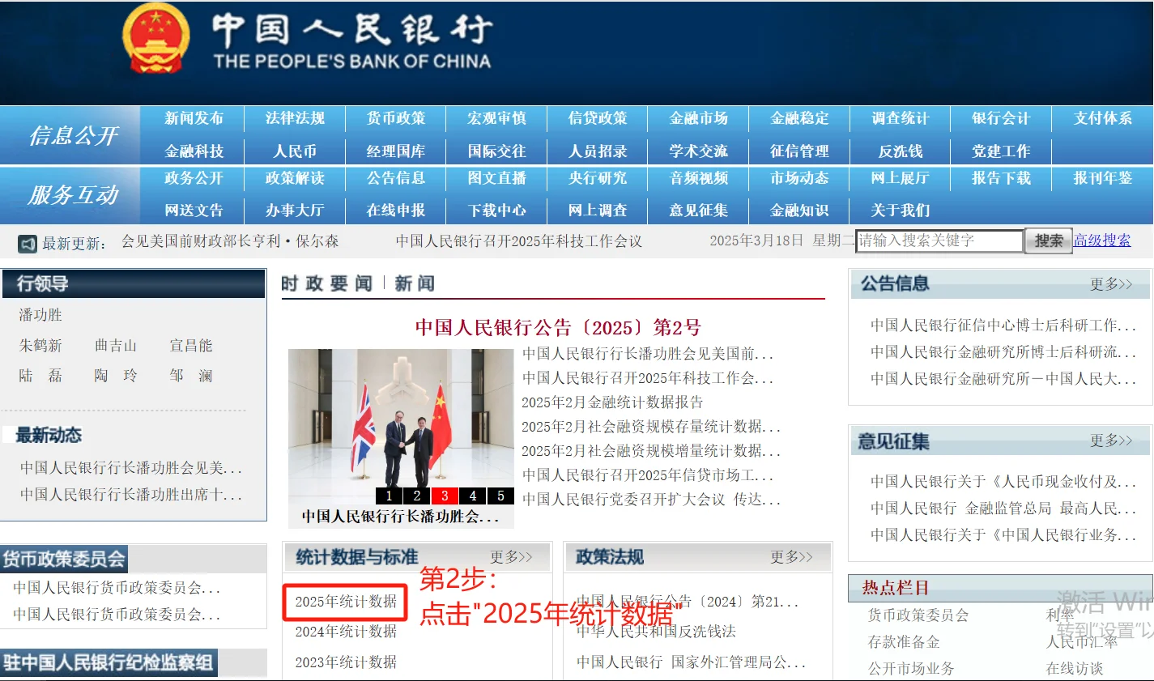
Task: Expand 更多>> in 公告信息 panel
Action: (x=1111, y=284)
